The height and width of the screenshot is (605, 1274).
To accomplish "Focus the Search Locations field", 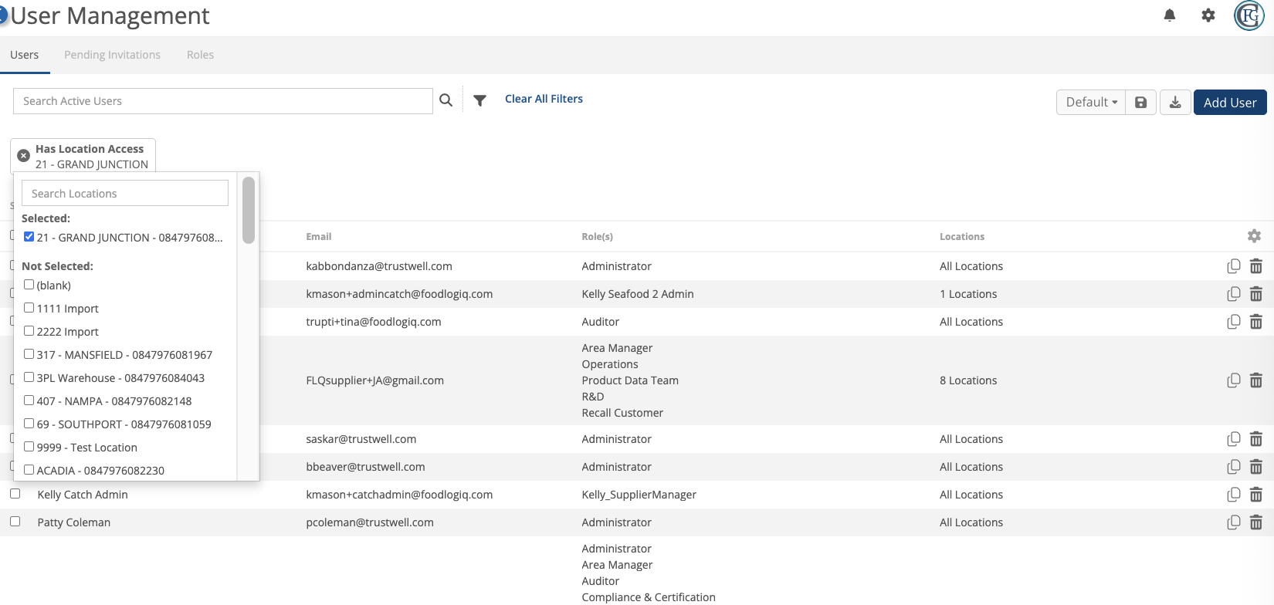I will coord(125,193).
